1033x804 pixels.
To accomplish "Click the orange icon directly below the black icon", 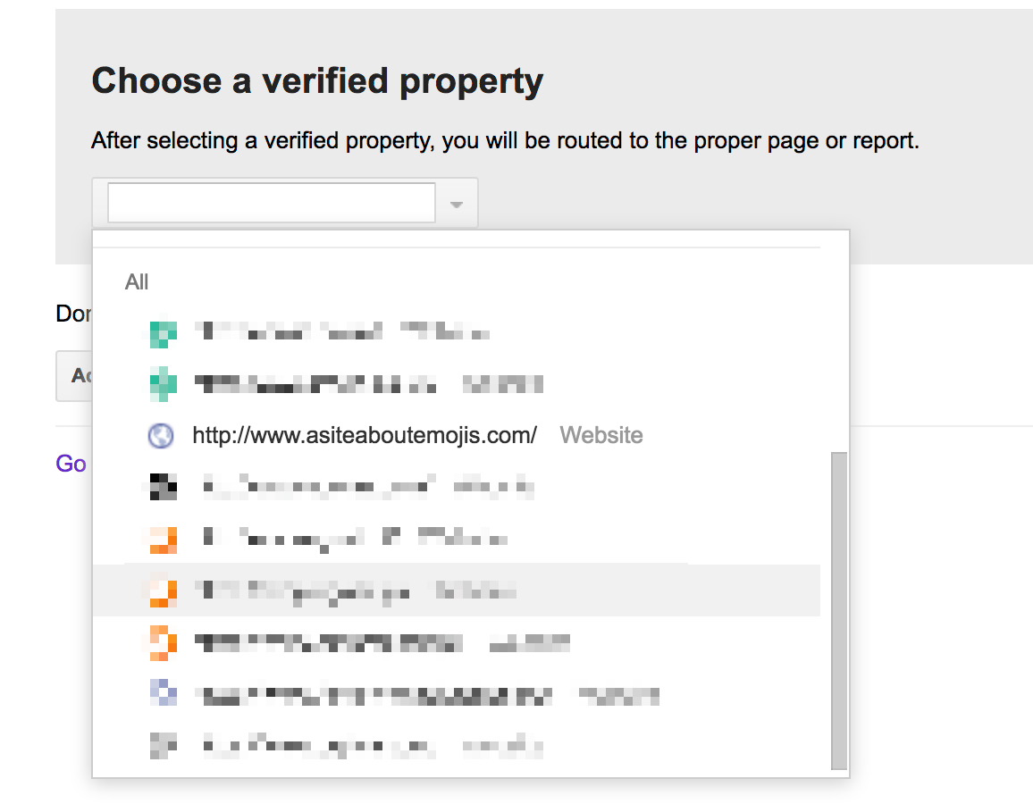I will 160,539.
